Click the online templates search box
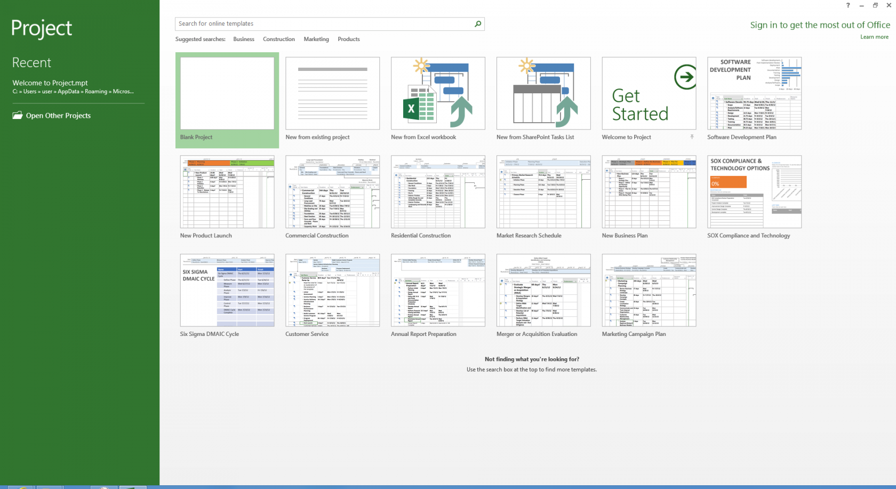896x489 pixels. [320, 23]
